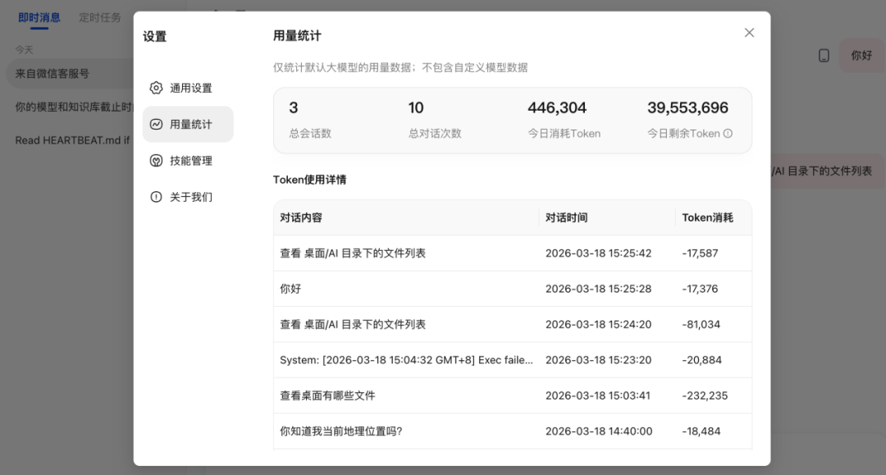886x475 pixels.
Task: Switch to the 即时消息 tab
Action: [x=39, y=17]
